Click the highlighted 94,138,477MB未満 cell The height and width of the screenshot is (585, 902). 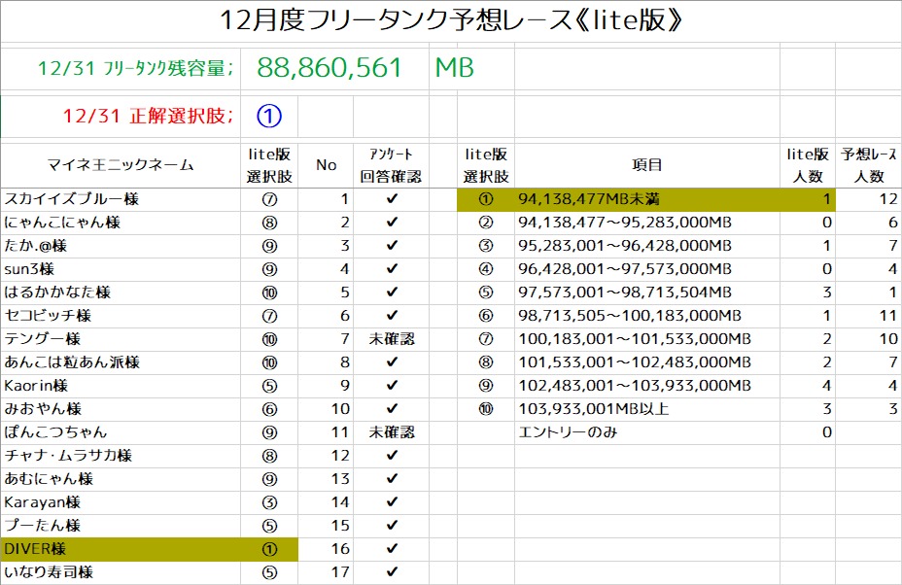tap(647, 199)
